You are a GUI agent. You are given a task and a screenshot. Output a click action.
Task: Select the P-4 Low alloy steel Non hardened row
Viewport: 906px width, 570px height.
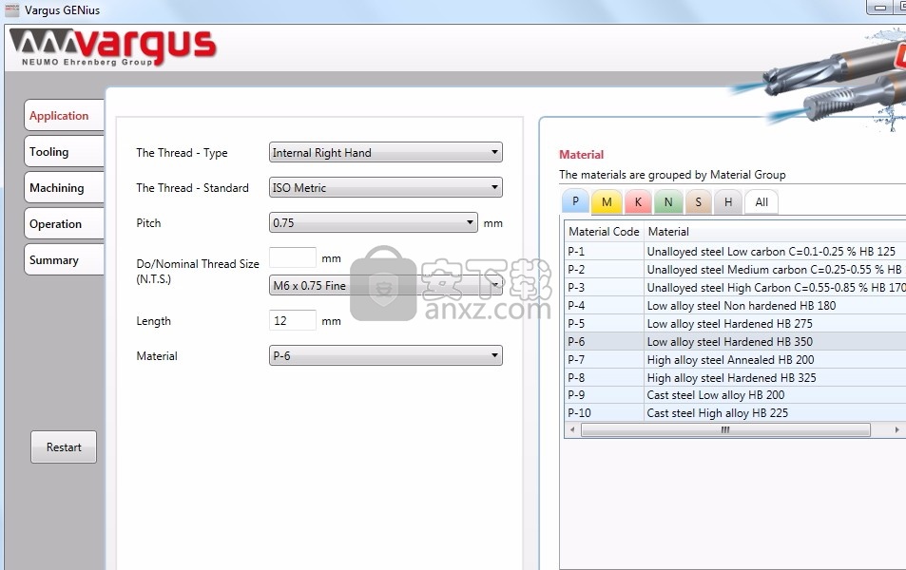pyautogui.click(x=735, y=305)
